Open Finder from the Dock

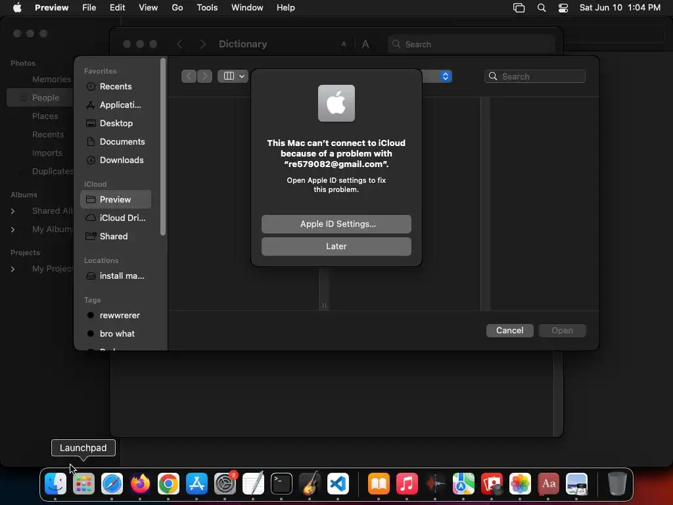(x=55, y=484)
